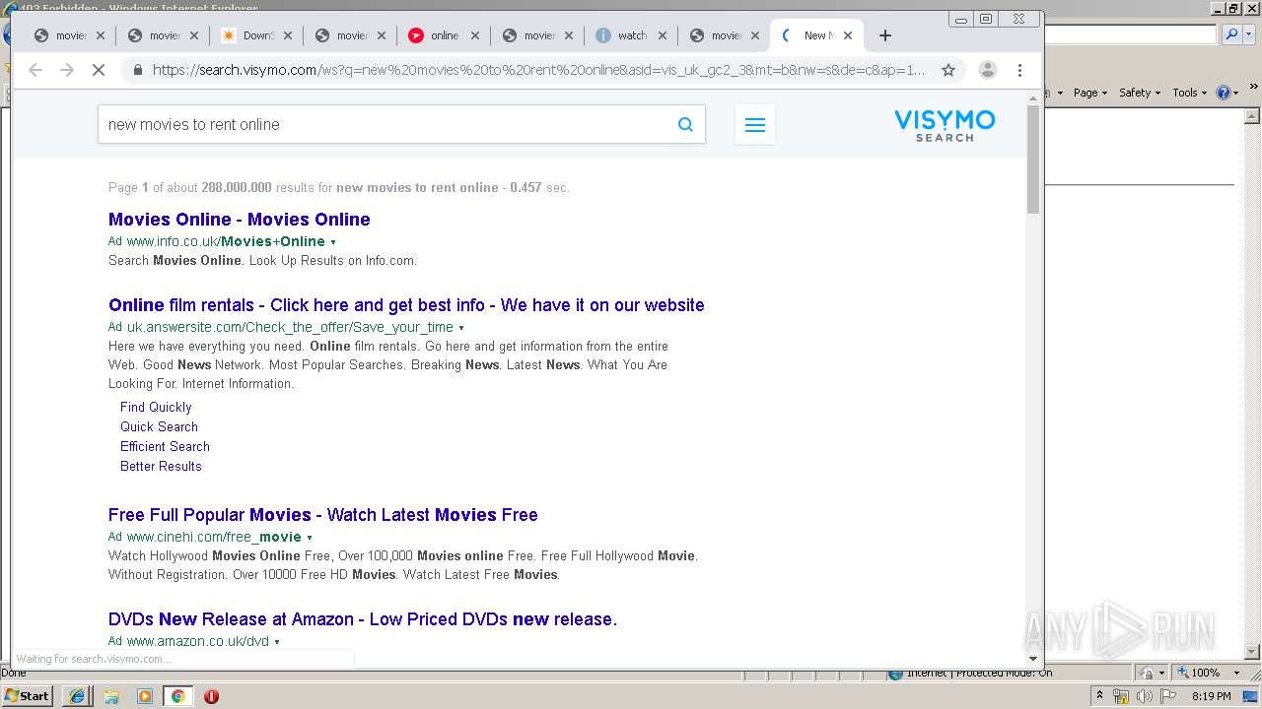Click the 'Better Results' sitelink

[x=161, y=466]
